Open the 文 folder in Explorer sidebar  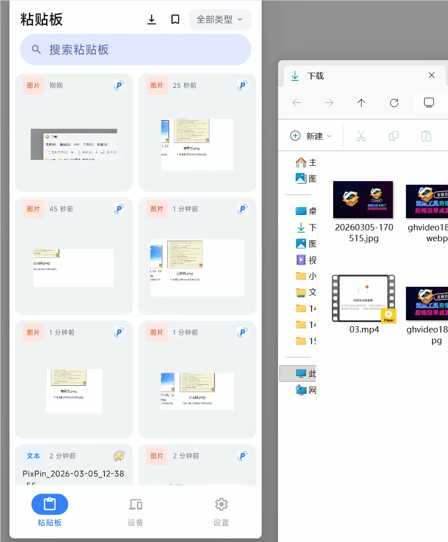306,292
